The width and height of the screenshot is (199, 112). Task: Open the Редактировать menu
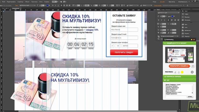point(11,2)
